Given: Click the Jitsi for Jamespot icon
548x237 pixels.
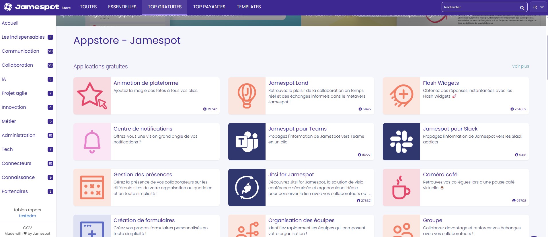Looking at the screenshot, I should [247, 187].
